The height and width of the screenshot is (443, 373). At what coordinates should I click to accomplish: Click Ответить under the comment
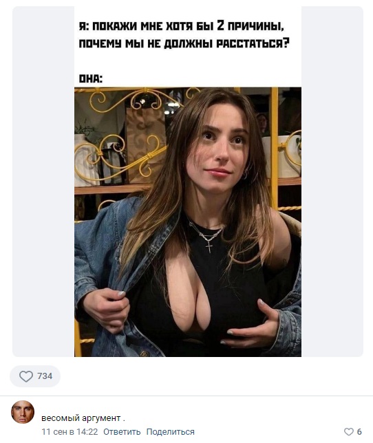[122, 432]
